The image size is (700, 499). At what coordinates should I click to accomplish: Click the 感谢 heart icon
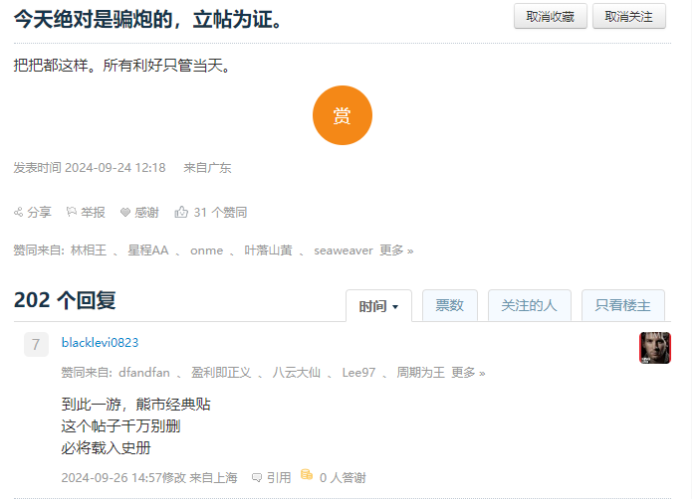click(125, 212)
